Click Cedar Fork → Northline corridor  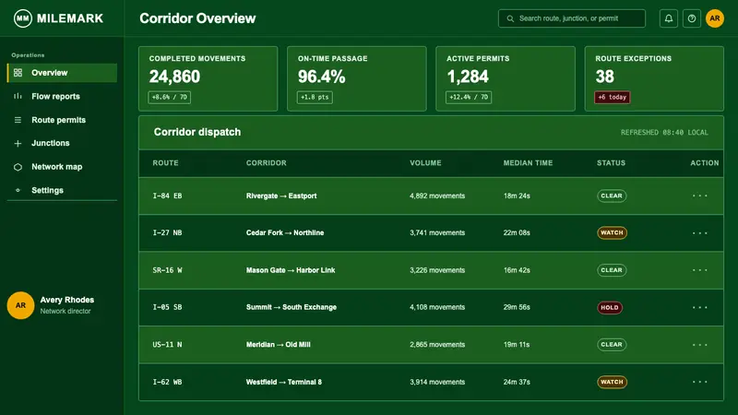285,233
